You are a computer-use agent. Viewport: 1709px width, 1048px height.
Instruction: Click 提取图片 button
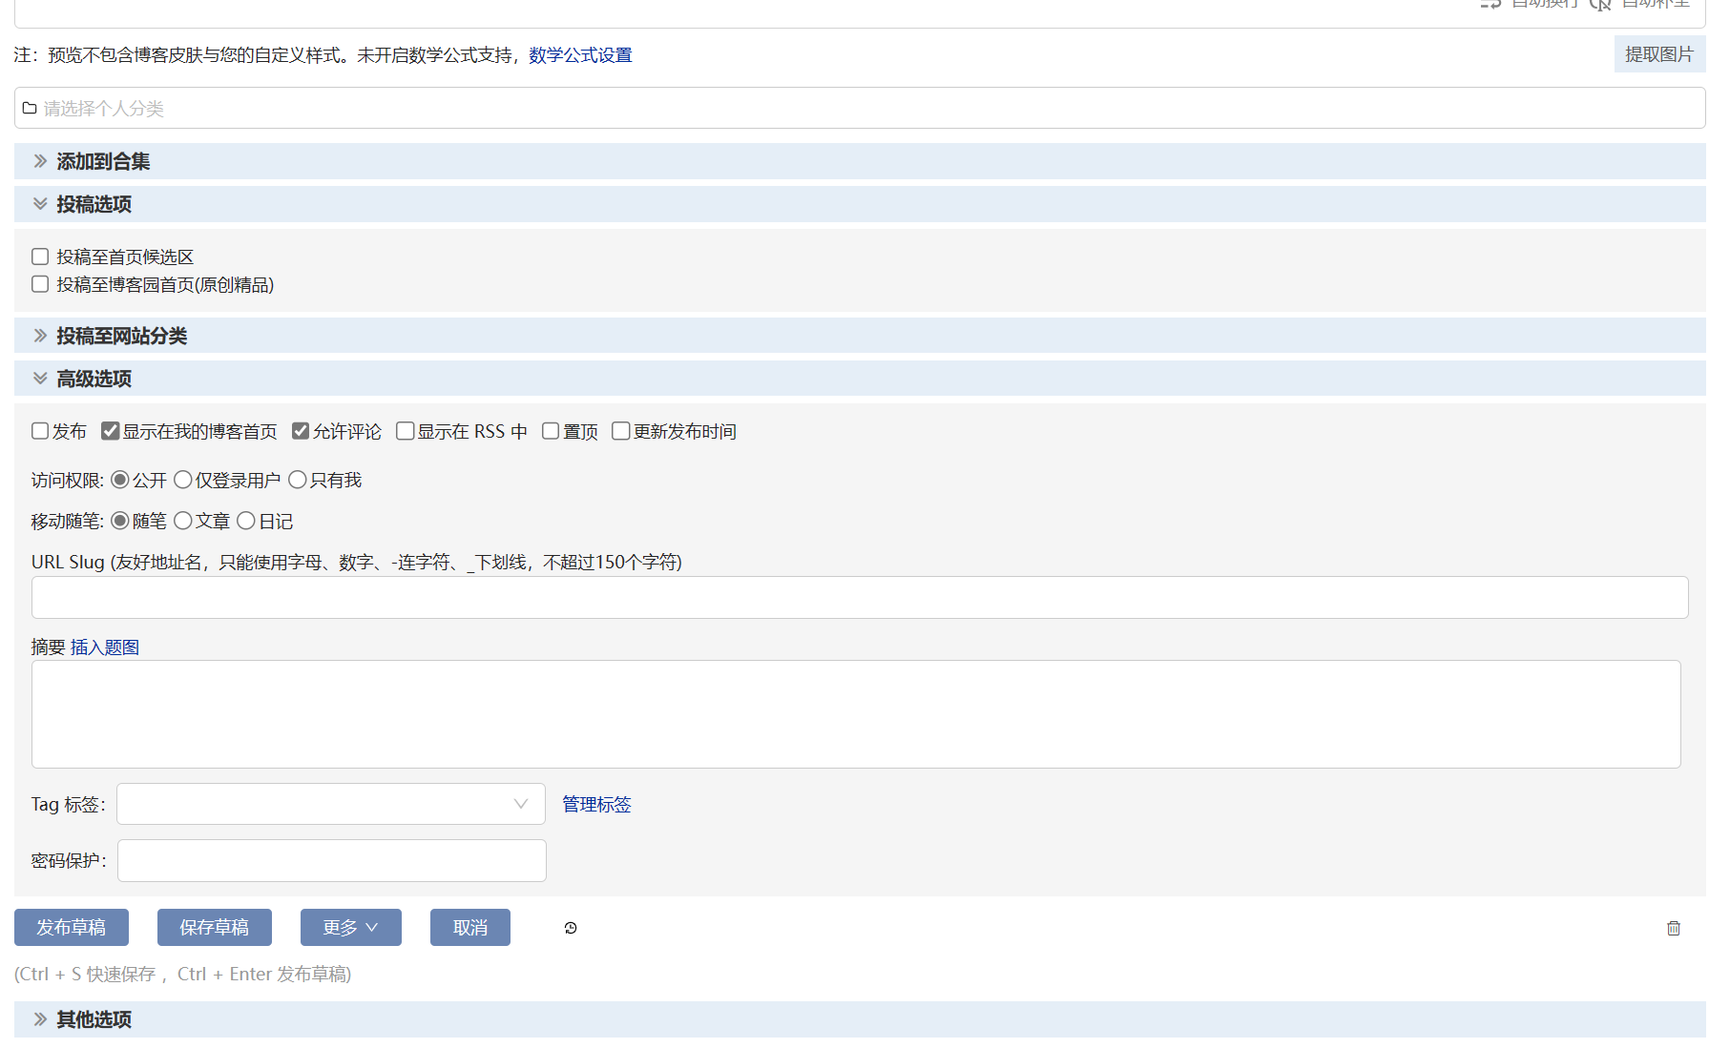coord(1659,54)
